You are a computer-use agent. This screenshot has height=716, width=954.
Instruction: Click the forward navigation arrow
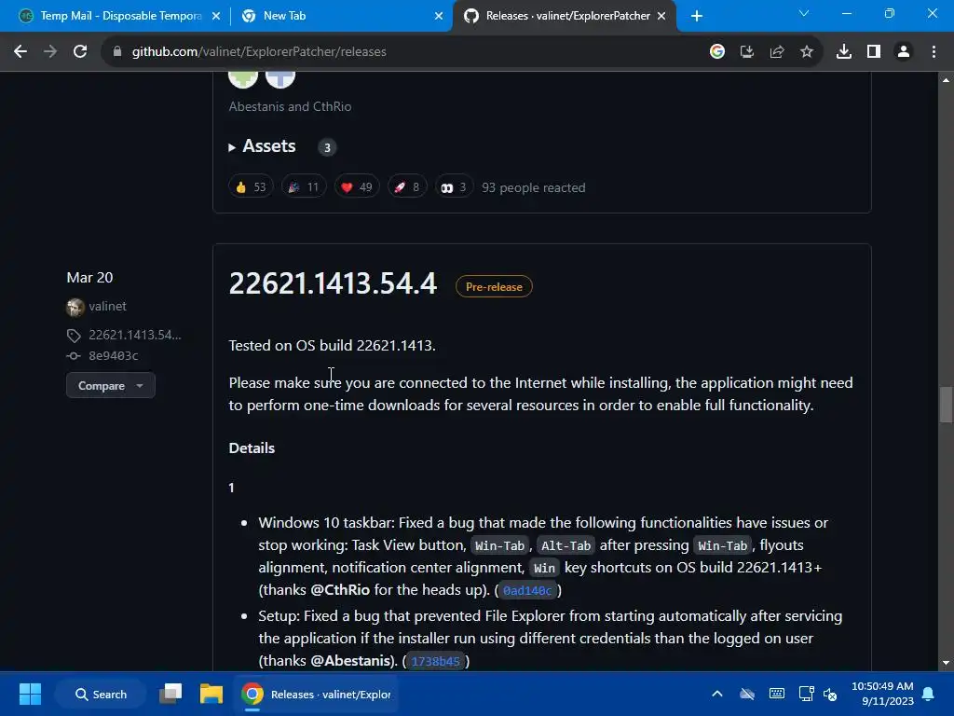pyautogui.click(x=50, y=52)
